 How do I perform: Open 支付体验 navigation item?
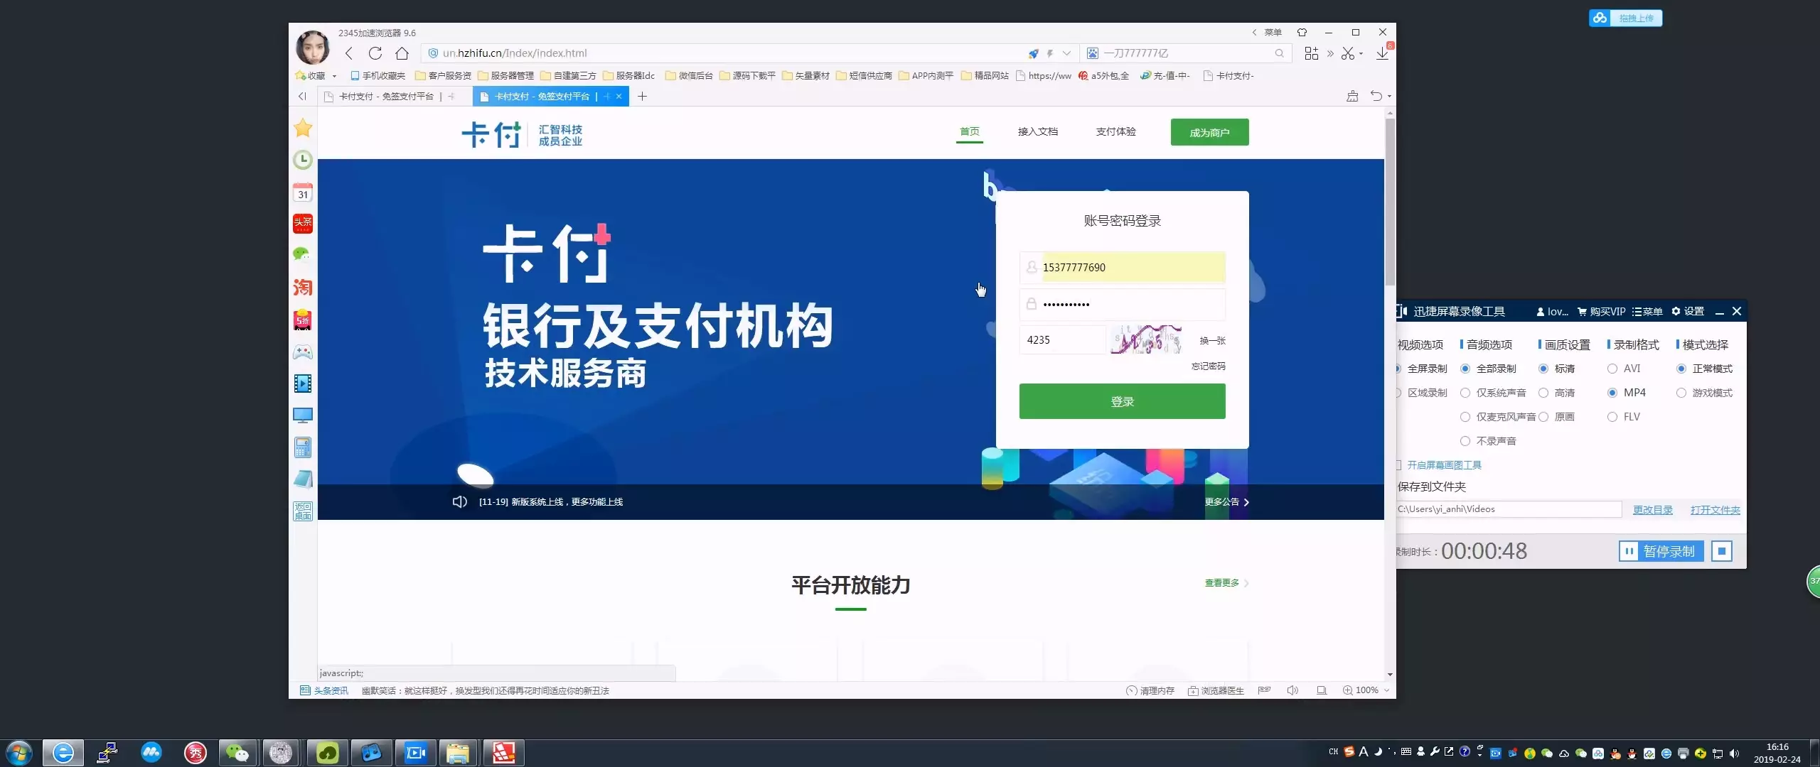(x=1116, y=131)
